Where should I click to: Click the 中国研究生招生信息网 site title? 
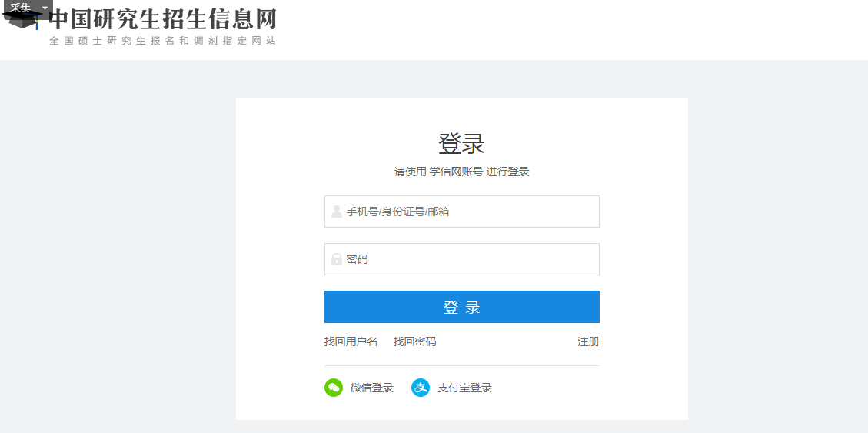click(x=163, y=19)
